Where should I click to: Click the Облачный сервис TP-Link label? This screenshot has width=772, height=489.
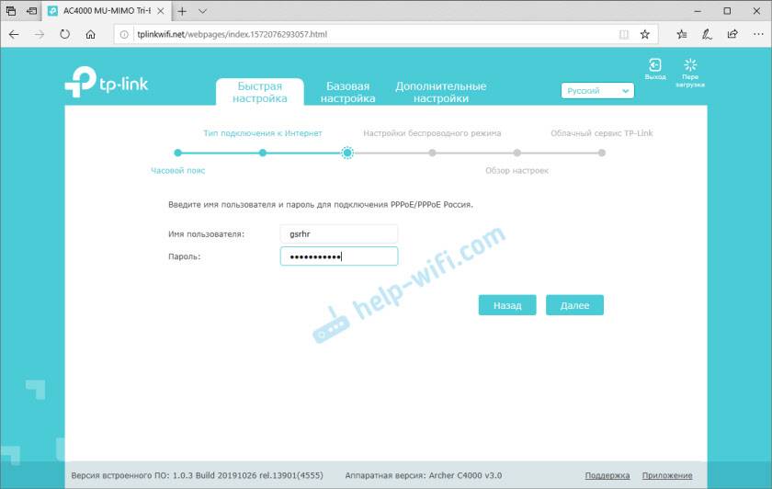point(602,133)
